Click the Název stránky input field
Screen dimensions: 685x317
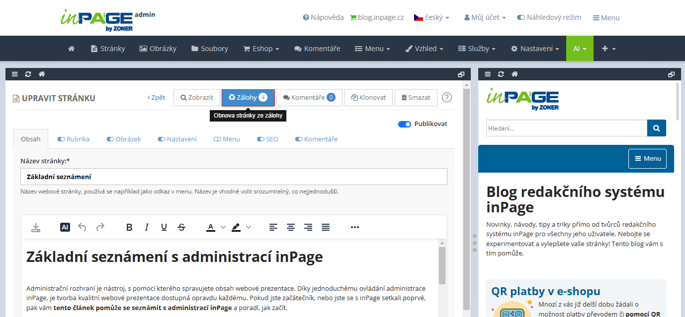click(x=234, y=177)
